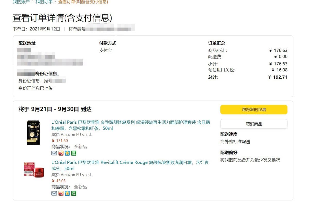Image resolution: width=309 pixels, height=212 pixels.
Task: Open the black L'Oréal gift set thumbnail
Action: click(x=33, y=133)
